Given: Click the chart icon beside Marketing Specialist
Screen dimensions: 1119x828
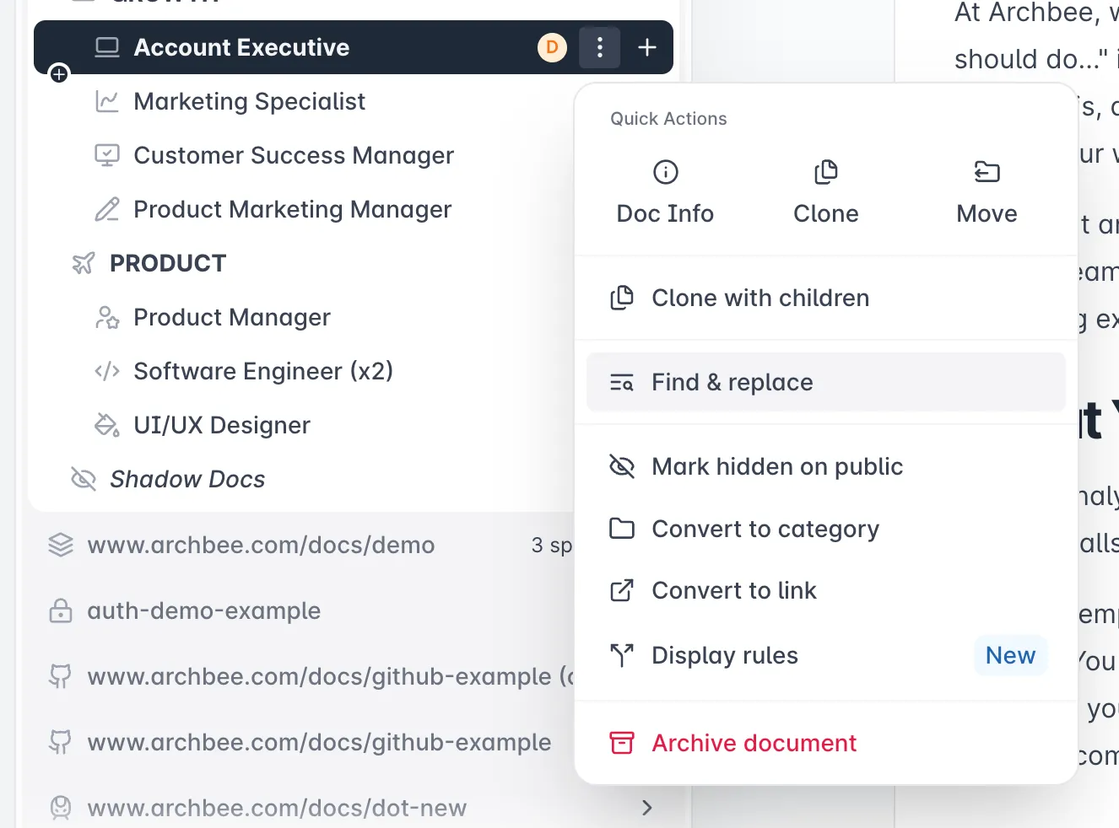Looking at the screenshot, I should pos(107,101).
